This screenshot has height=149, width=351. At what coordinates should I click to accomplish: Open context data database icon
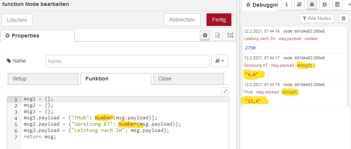click(x=337, y=4)
